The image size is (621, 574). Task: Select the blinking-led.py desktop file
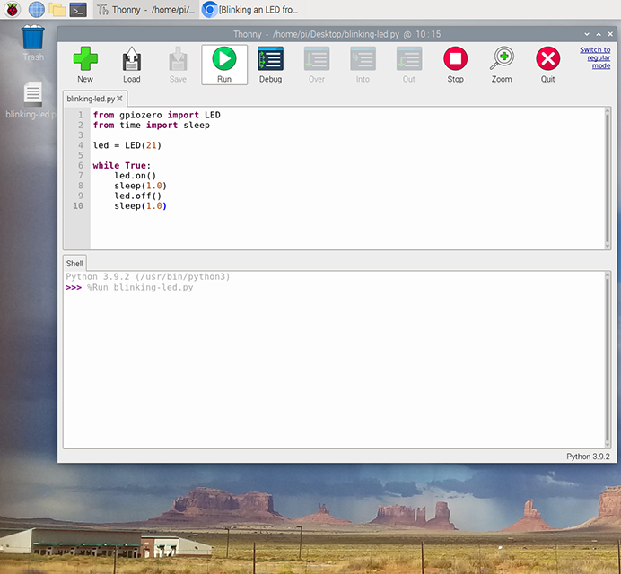point(31,100)
